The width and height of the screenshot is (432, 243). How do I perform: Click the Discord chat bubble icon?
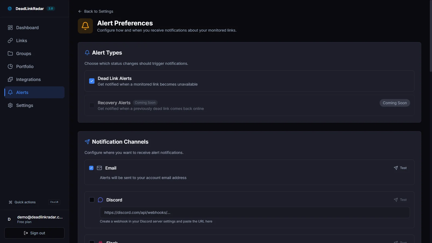tap(100, 200)
